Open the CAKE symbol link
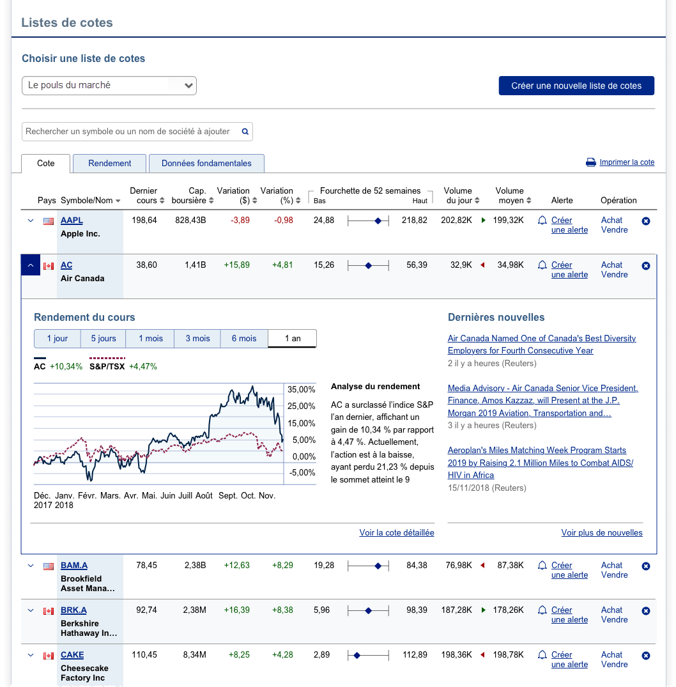 (72, 655)
